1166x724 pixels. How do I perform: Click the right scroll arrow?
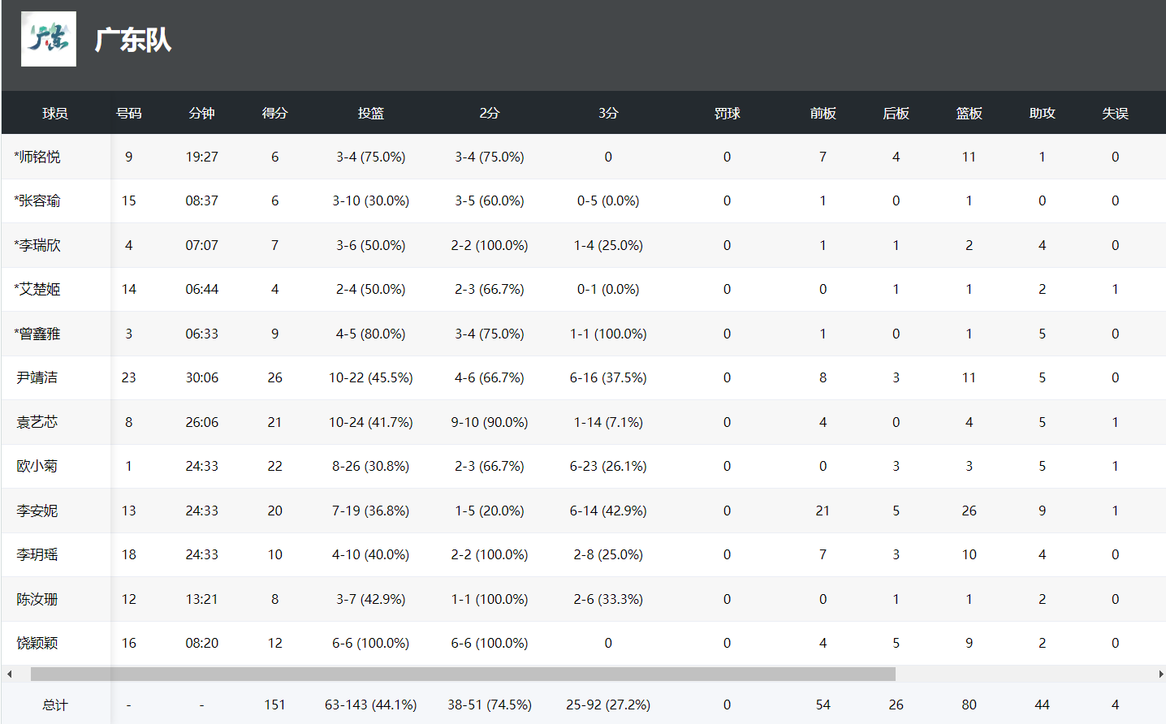(1160, 674)
